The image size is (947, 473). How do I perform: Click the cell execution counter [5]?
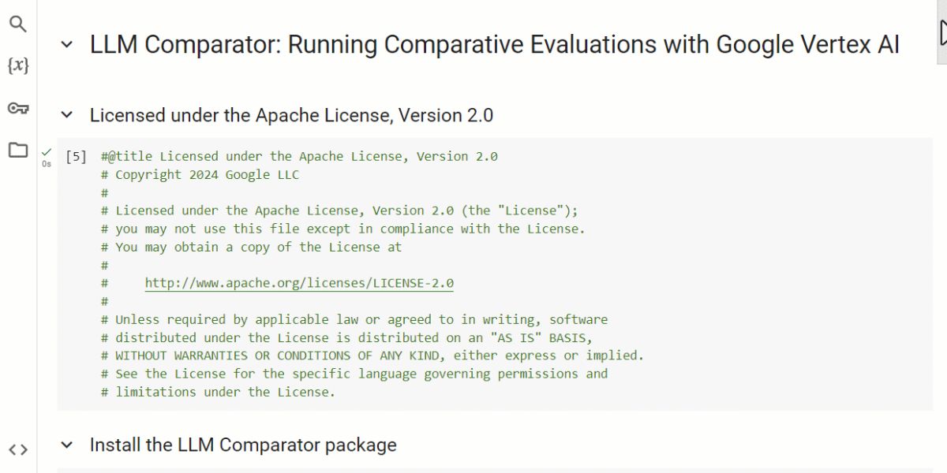(x=75, y=156)
